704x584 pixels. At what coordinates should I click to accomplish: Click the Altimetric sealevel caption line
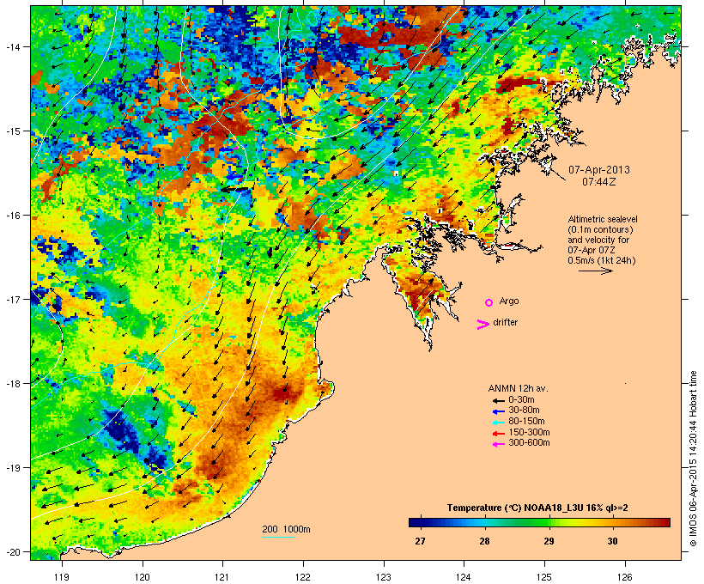pyautogui.click(x=603, y=219)
